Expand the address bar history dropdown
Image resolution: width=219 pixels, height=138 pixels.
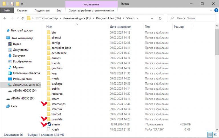click(152, 18)
